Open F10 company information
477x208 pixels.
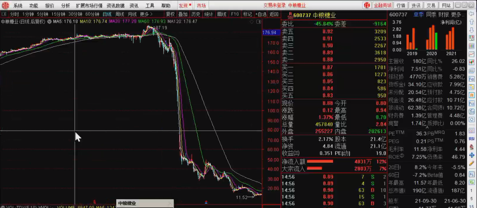(235, 15)
